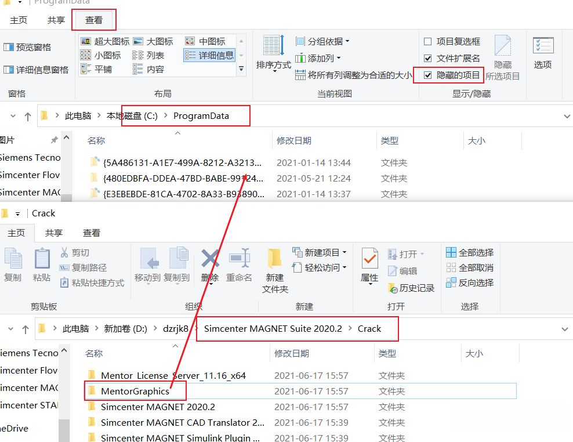This screenshot has height=442, width=573.
Task: Open 历史记录 history
Action: (x=411, y=288)
